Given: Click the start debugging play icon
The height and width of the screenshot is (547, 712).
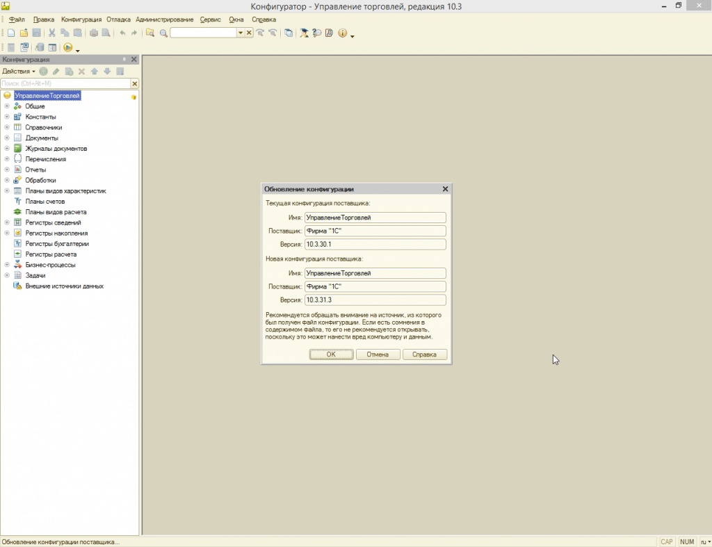Looking at the screenshot, I should click(68, 48).
